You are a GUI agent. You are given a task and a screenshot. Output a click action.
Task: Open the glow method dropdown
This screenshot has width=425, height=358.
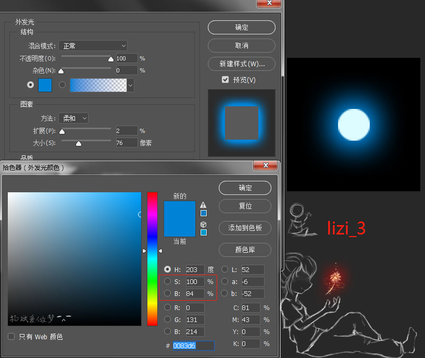[73, 118]
